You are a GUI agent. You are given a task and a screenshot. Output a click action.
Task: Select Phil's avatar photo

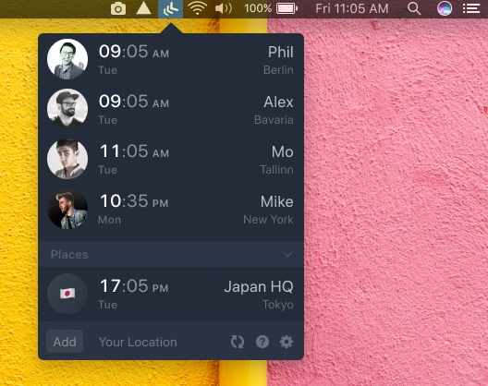tap(67, 59)
